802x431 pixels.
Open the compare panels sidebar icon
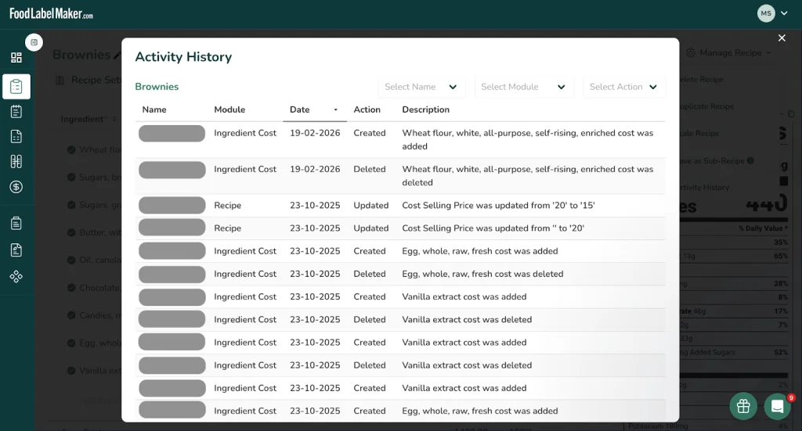[x=16, y=161]
